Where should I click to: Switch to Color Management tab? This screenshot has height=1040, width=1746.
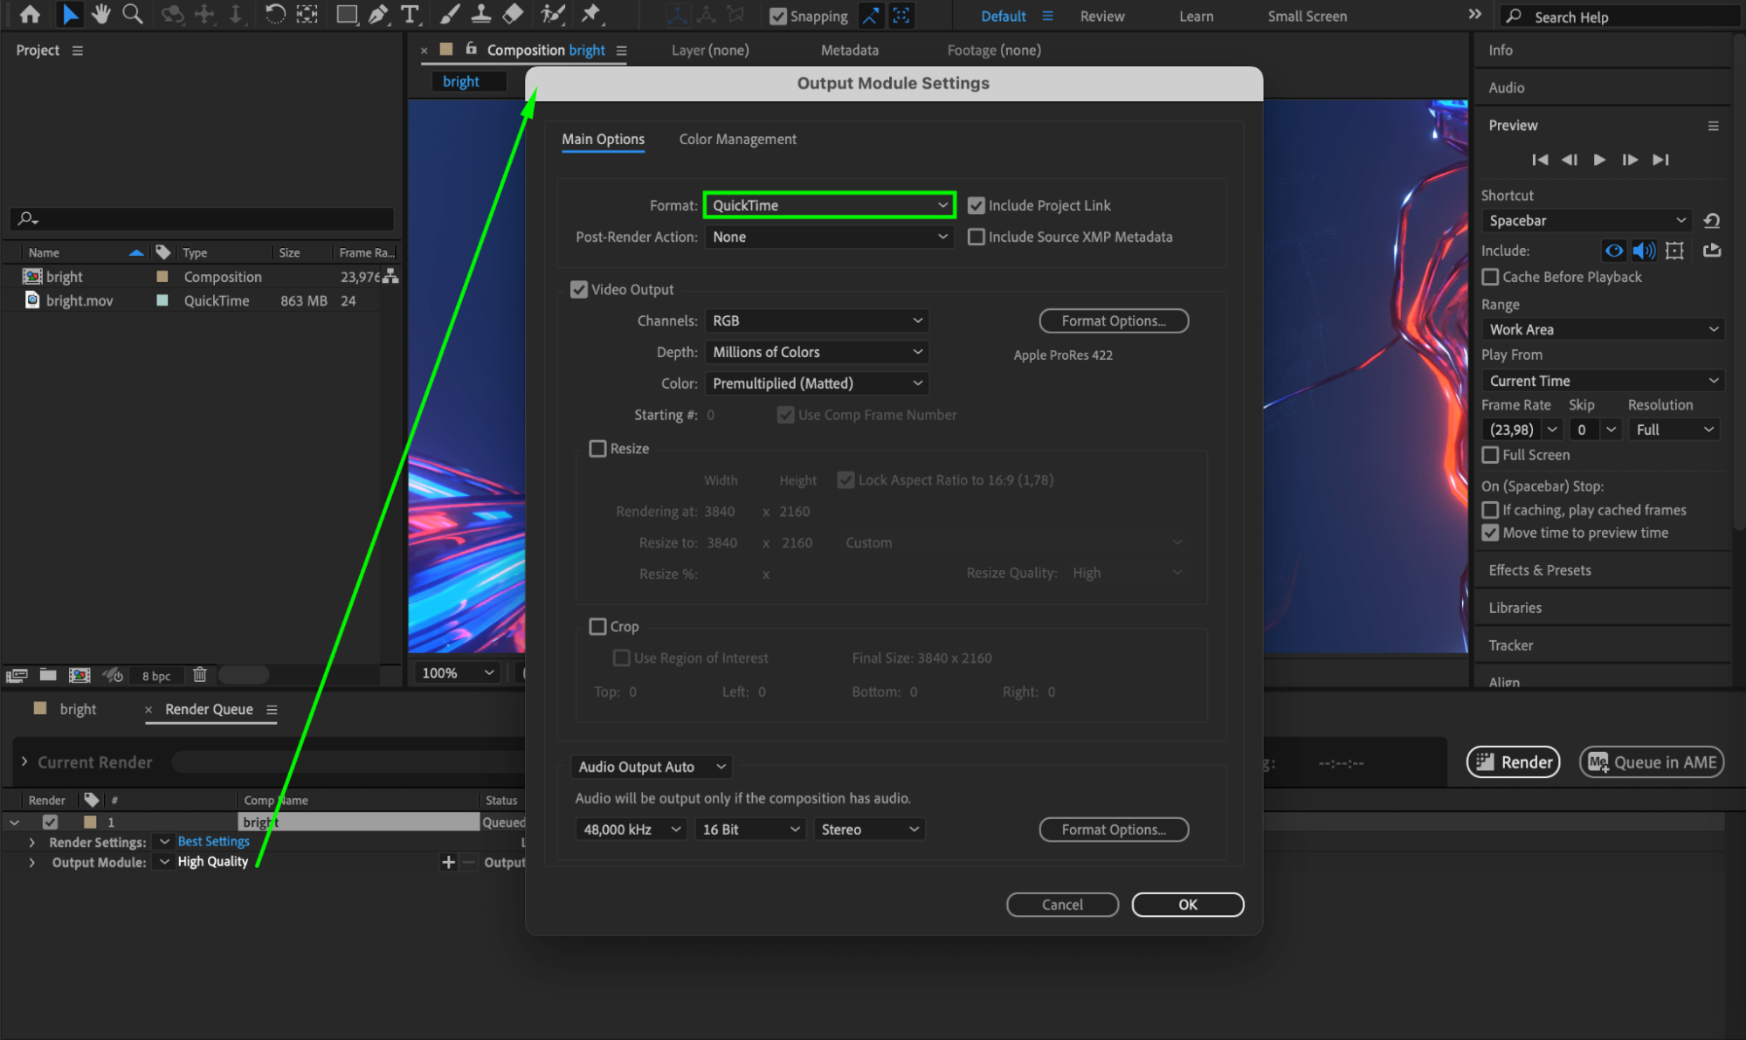pyautogui.click(x=737, y=140)
